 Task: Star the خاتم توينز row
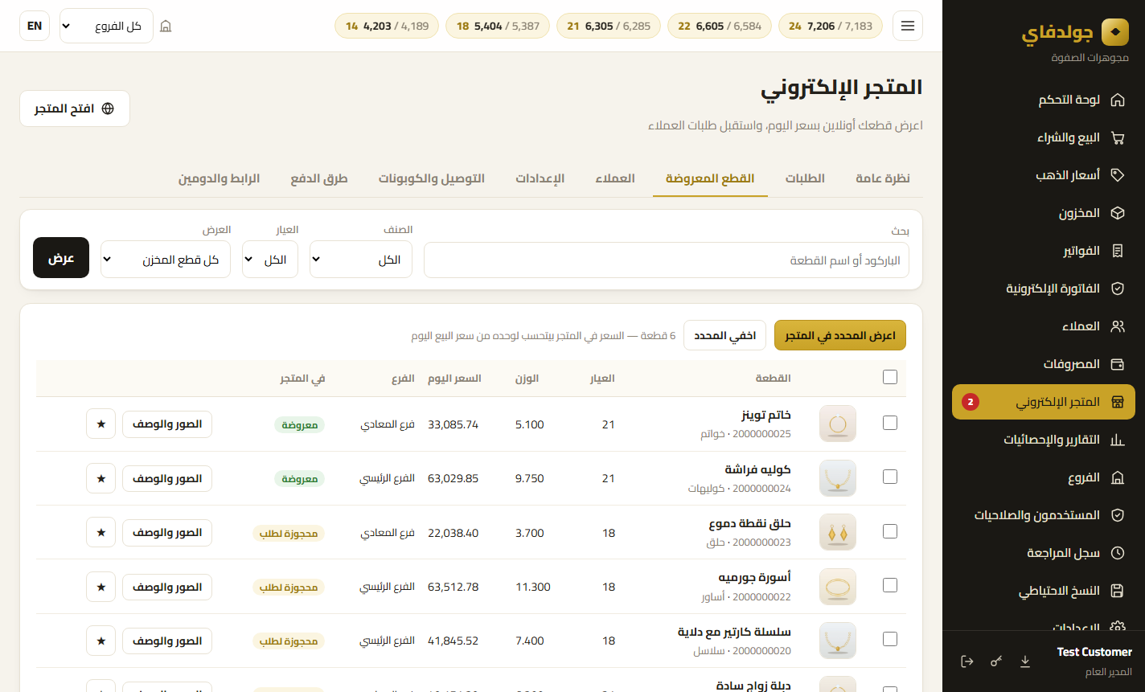(101, 424)
